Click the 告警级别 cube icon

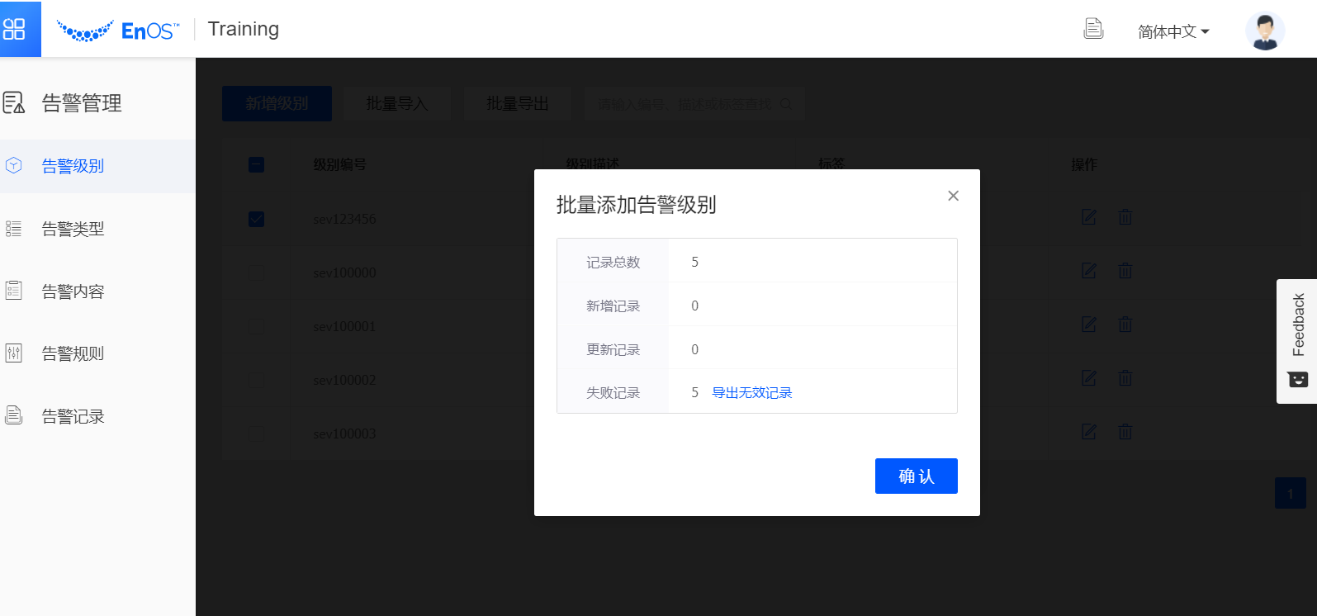[13, 165]
